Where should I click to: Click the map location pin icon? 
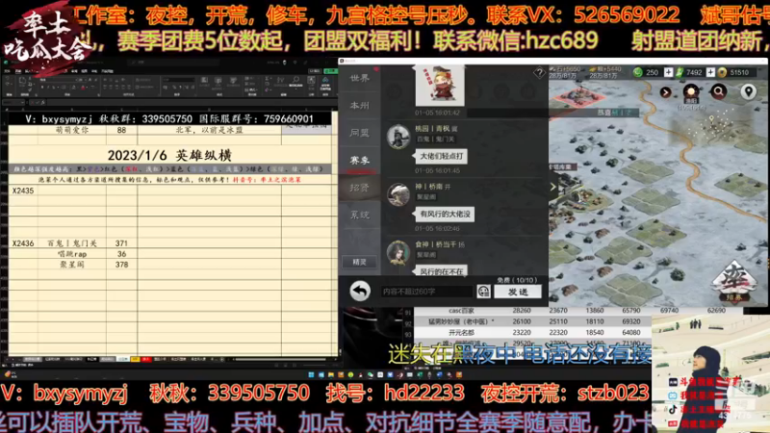pos(748,91)
